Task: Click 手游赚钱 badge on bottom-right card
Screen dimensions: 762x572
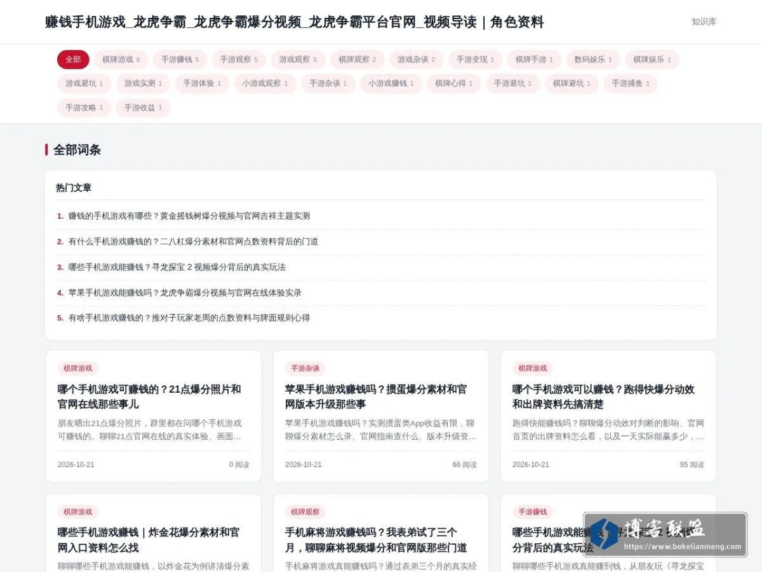Action: pyautogui.click(x=533, y=512)
